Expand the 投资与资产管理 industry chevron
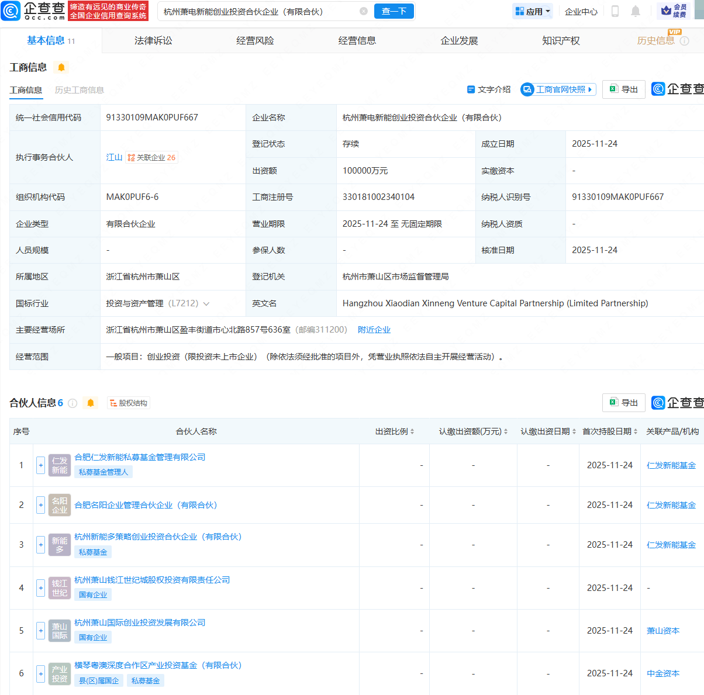The image size is (704, 695). click(206, 303)
